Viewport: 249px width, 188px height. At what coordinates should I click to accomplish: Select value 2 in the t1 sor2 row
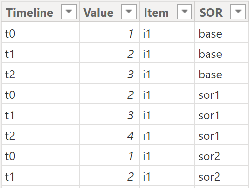pos(109,175)
